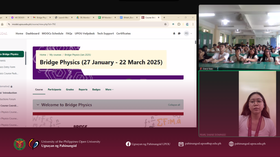The width and height of the screenshot is (280, 157).
Task: Open Tech Support in the top navigation
Action: pos(105,34)
